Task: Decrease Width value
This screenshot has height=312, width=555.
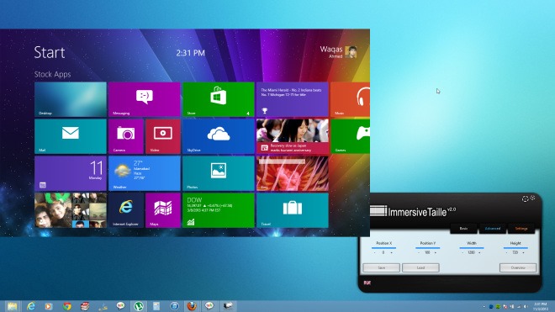Action: 462,253
